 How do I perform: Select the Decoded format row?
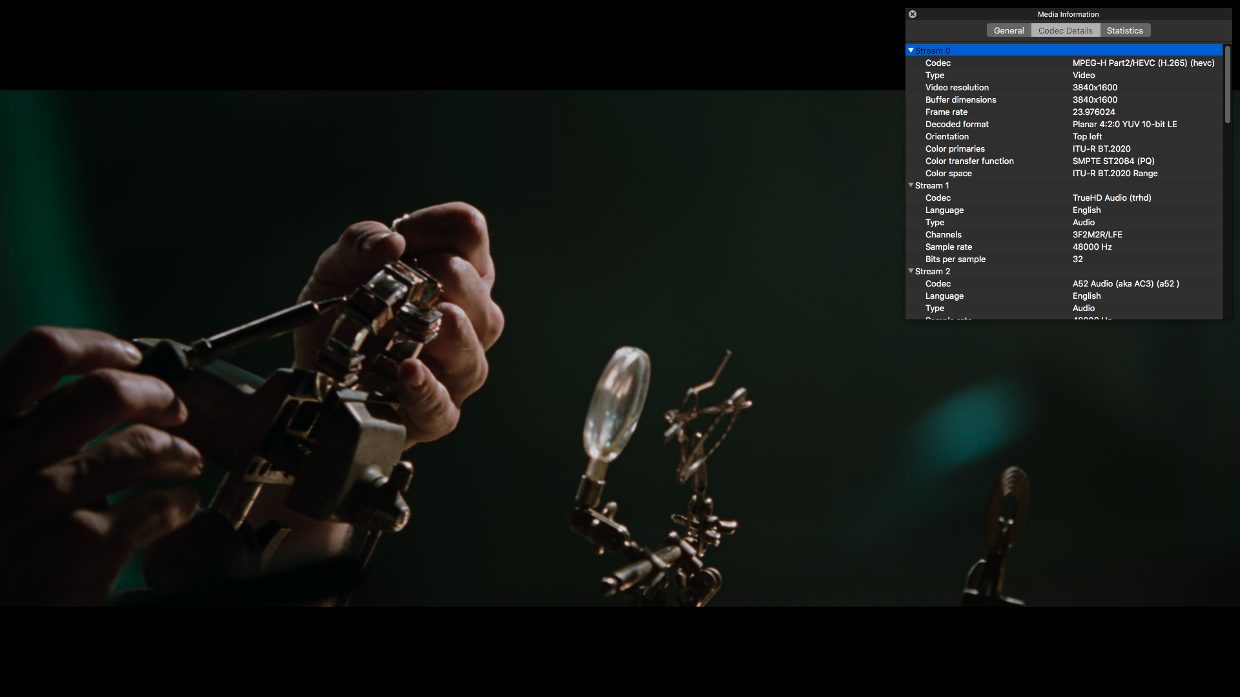(956, 124)
